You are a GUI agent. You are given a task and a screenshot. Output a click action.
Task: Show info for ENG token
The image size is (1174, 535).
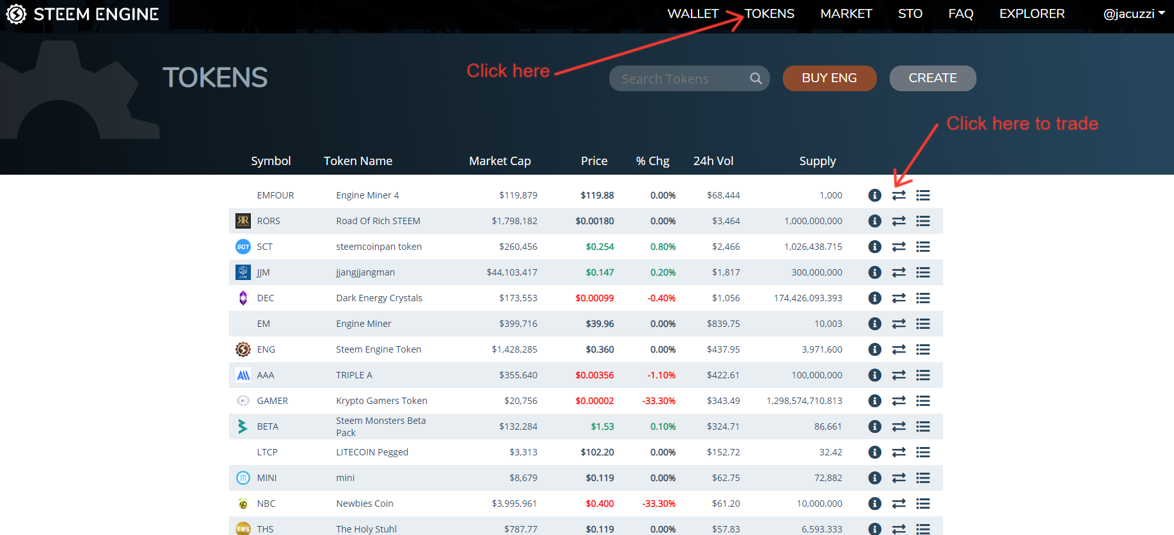click(x=875, y=349)
